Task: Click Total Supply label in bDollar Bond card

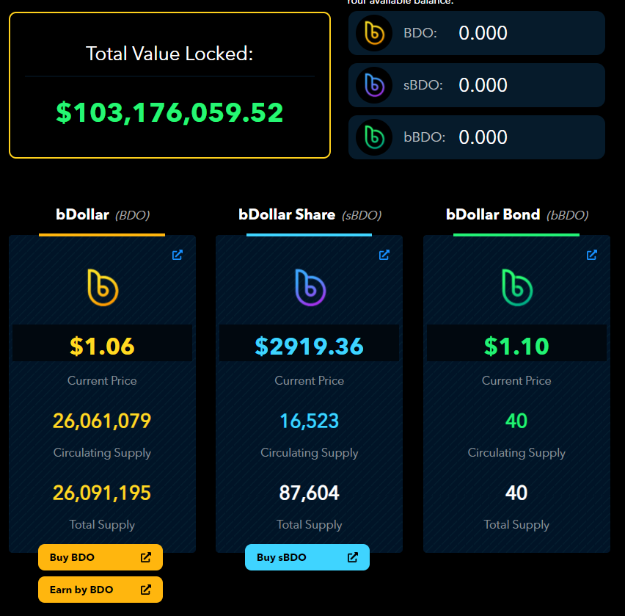Action: [516, 525]
